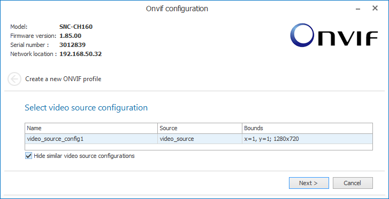Click the Cancel button
This screenshot has height=199, width=389.
point(353,183)
